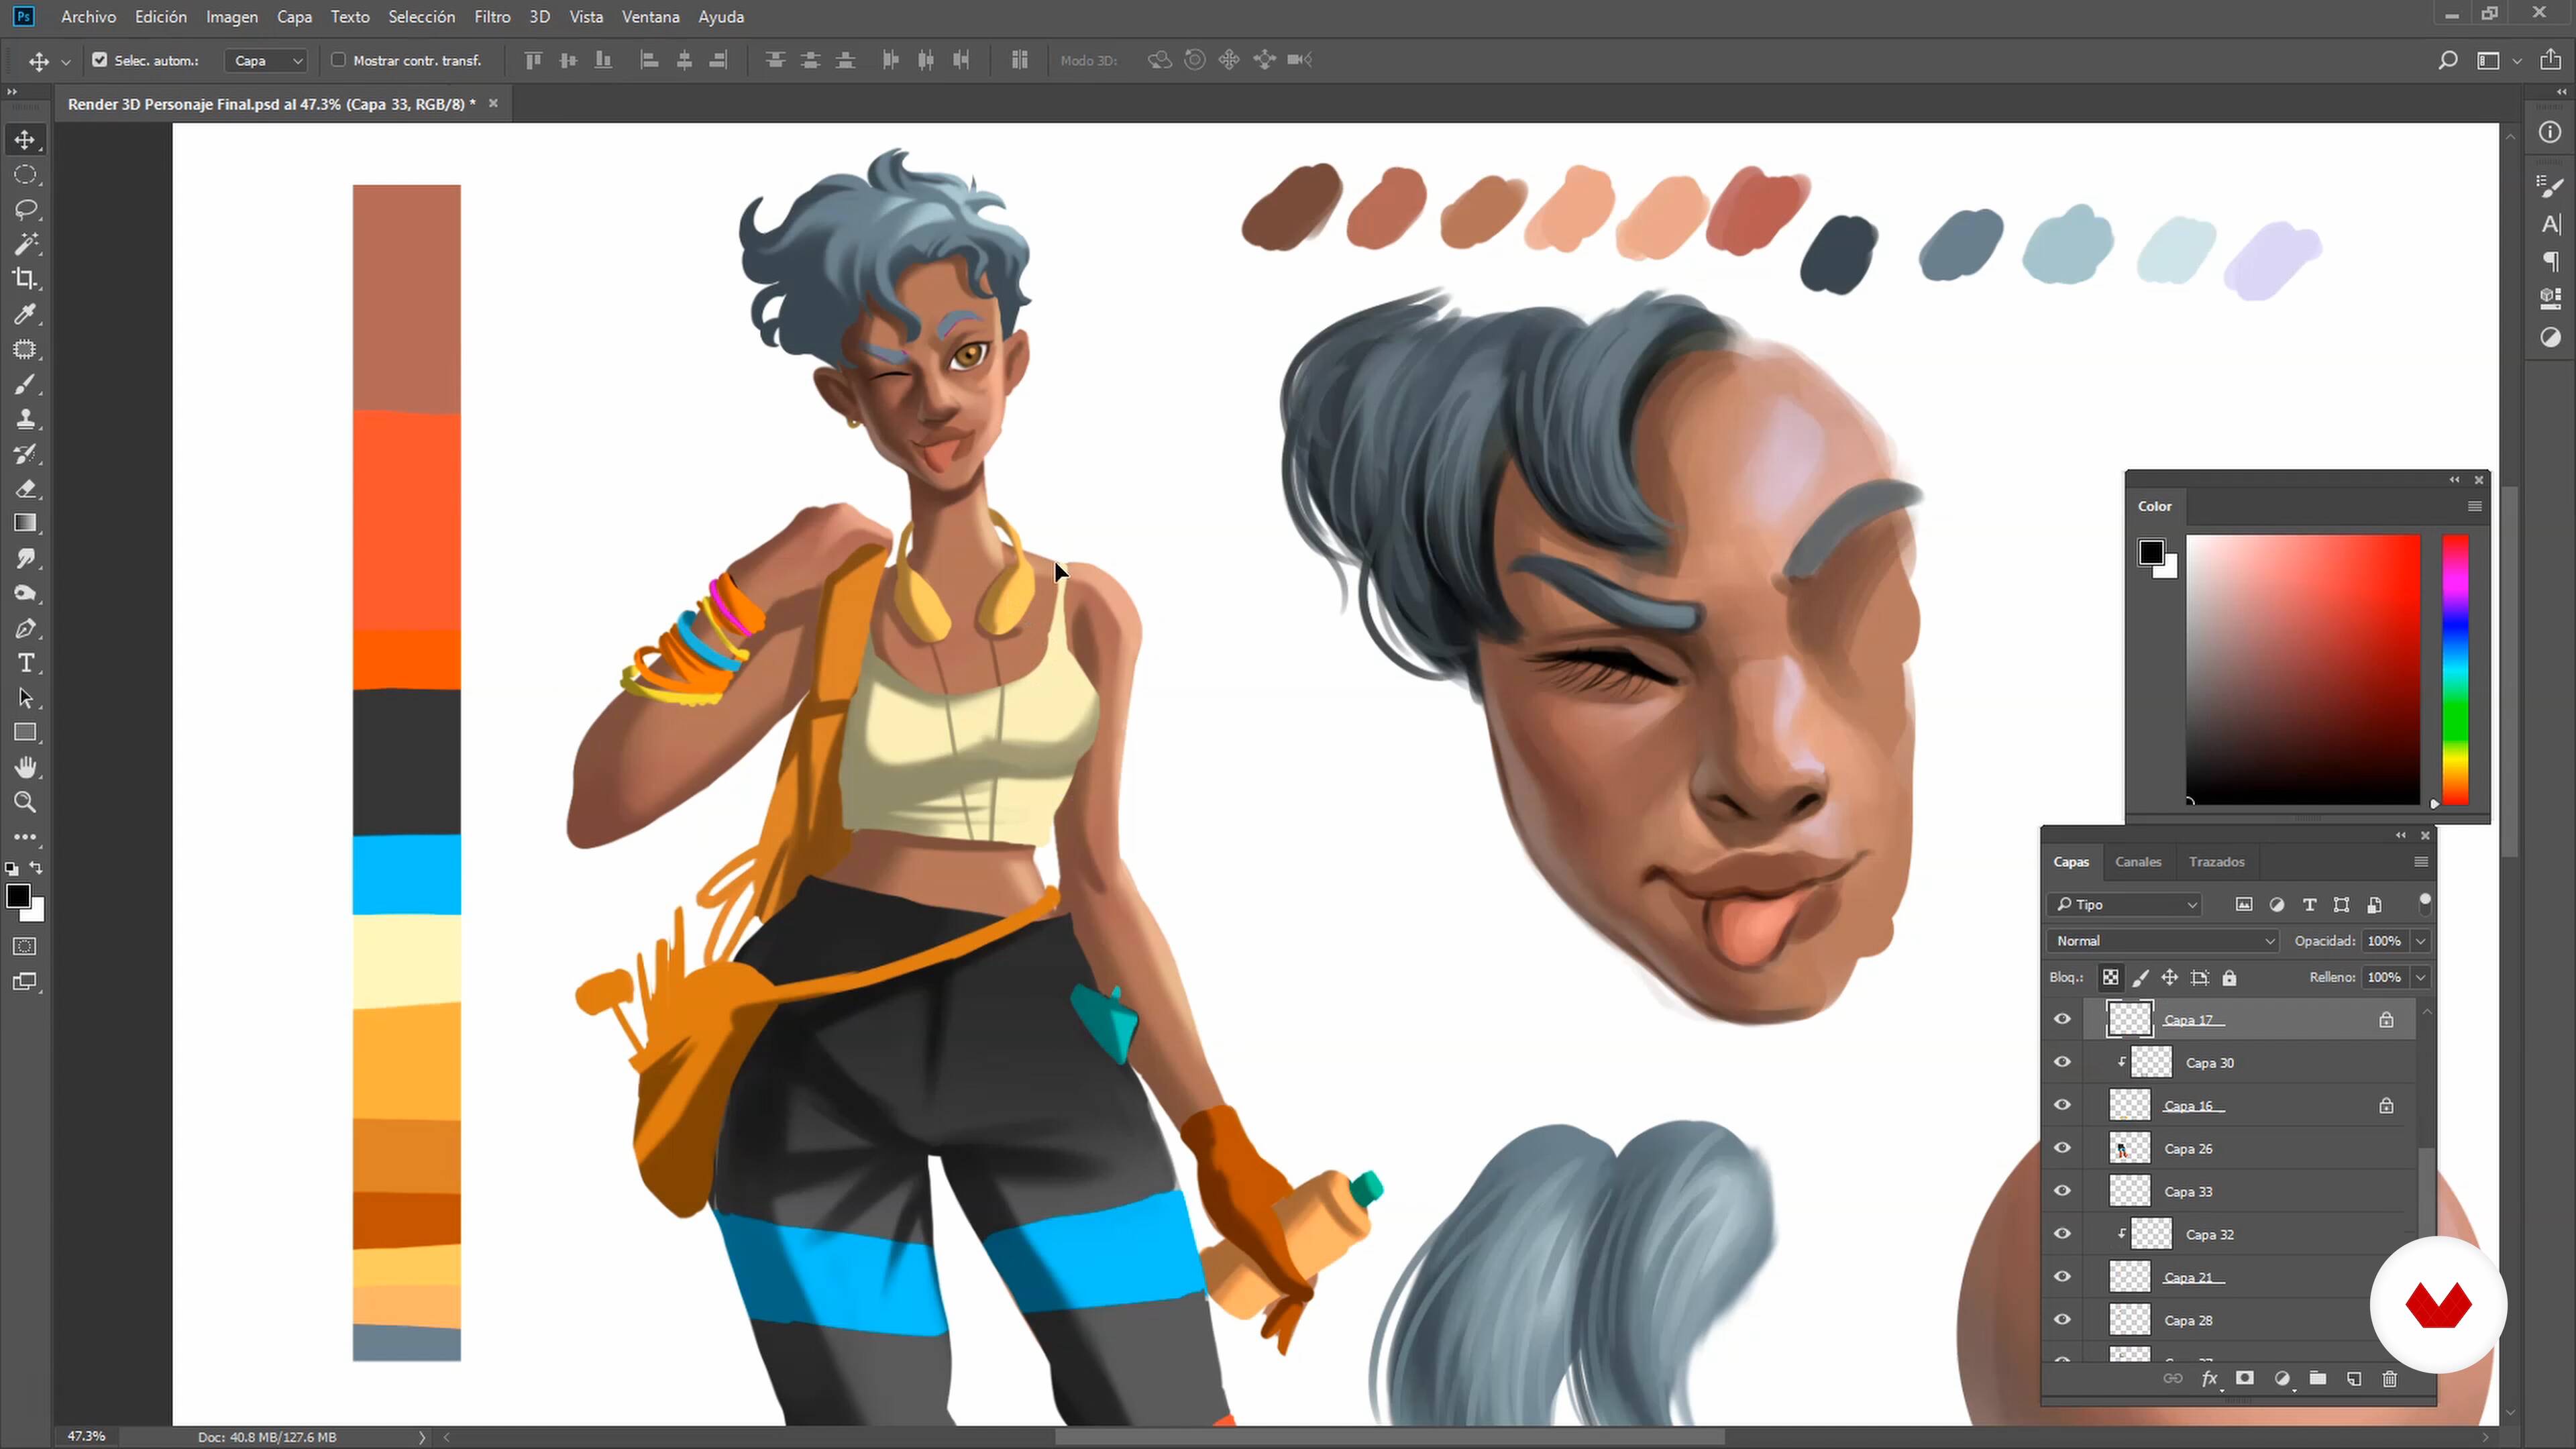Select the Lasso tool
Image resolution: width=2576 pixels, height=1449 pixels.
pos(25,209)
